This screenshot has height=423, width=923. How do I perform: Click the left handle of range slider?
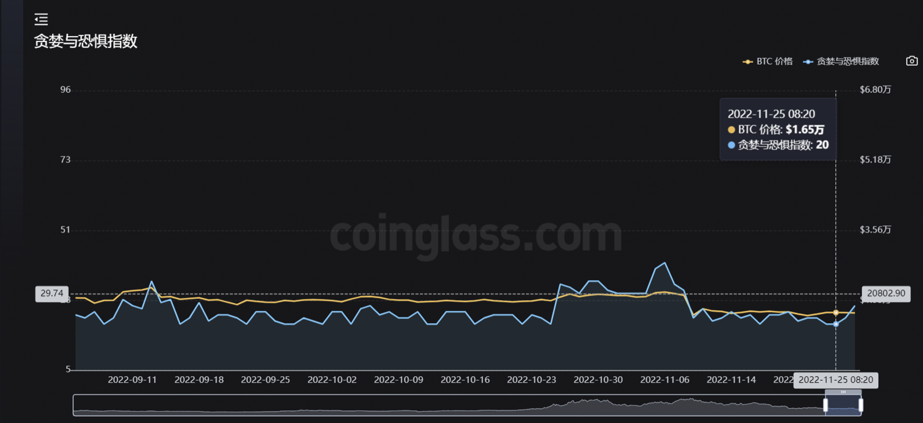pyautogui.click(x=825, y=405)
